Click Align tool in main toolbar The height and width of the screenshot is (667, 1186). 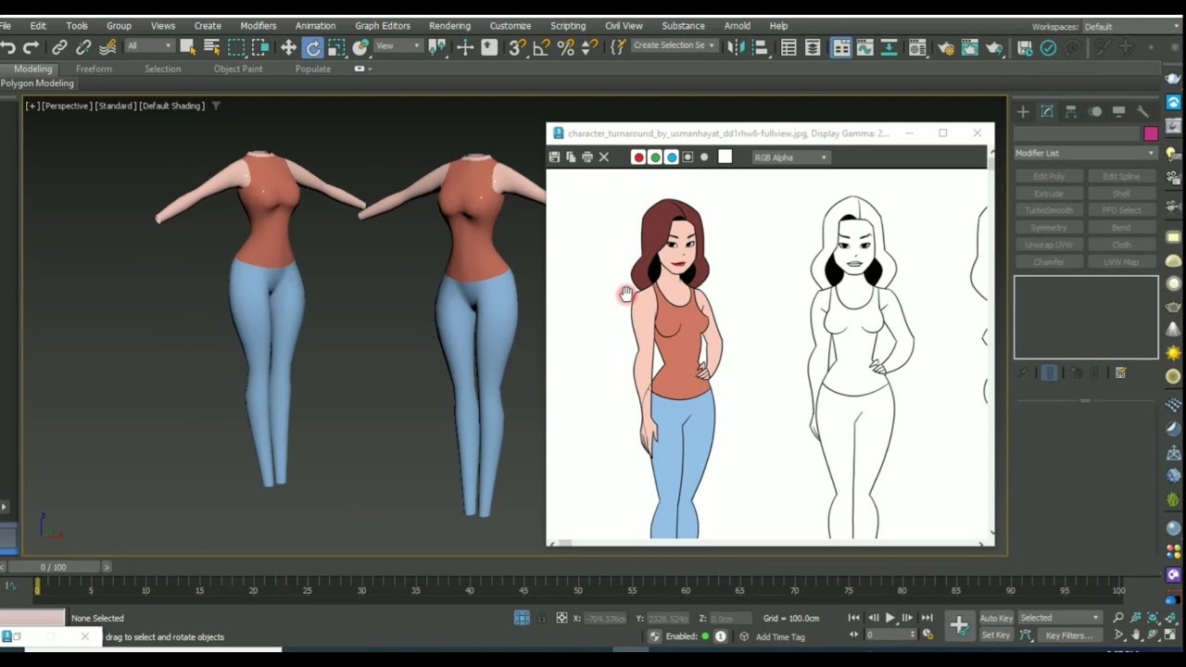[760, 47]
